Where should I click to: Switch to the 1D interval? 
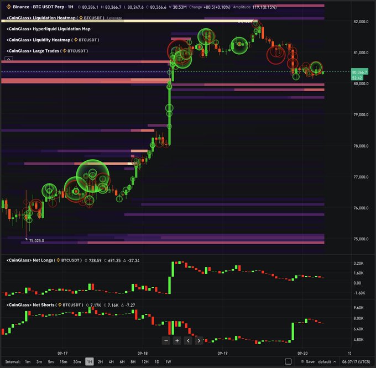pyautogui.click(x=157, y=361)
